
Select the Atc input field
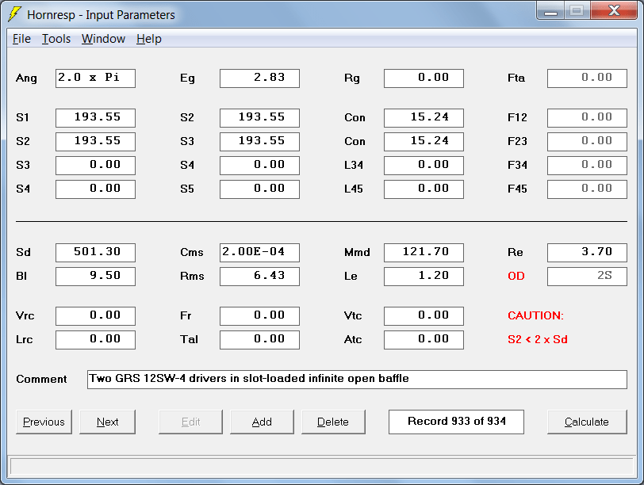(424, 340)
